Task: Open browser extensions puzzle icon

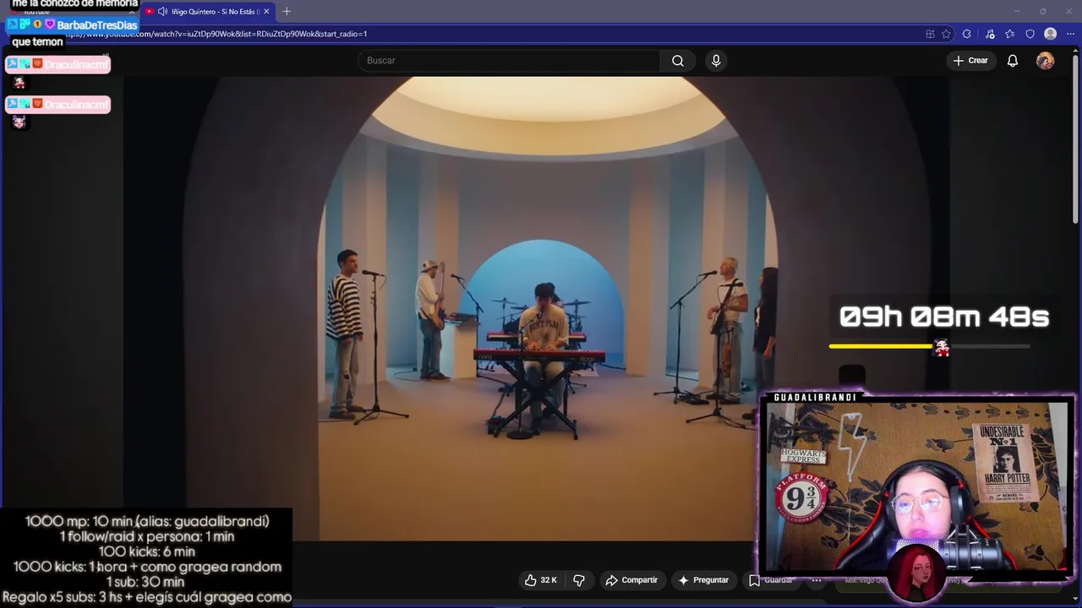Action: 967,34
